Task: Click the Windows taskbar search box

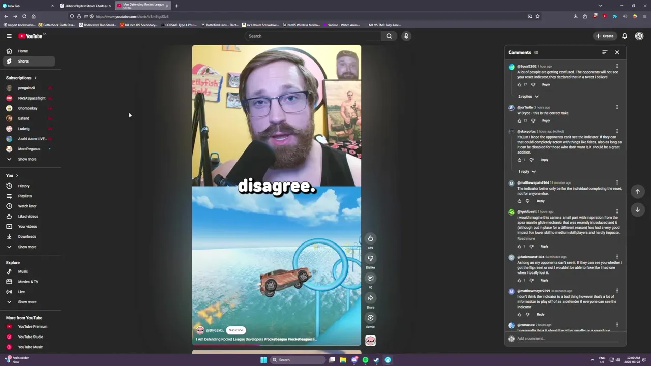Action: click(298, 360)
